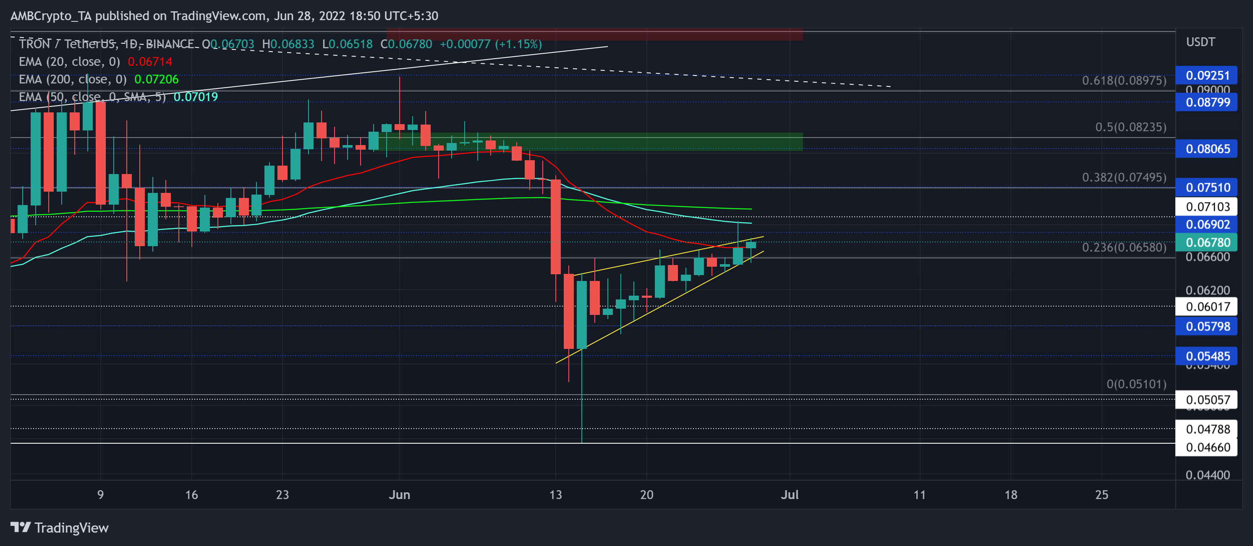1253x546 pixels.
Task: Click the 0.05057 white price label
Action: click(x=1206, y=400)
